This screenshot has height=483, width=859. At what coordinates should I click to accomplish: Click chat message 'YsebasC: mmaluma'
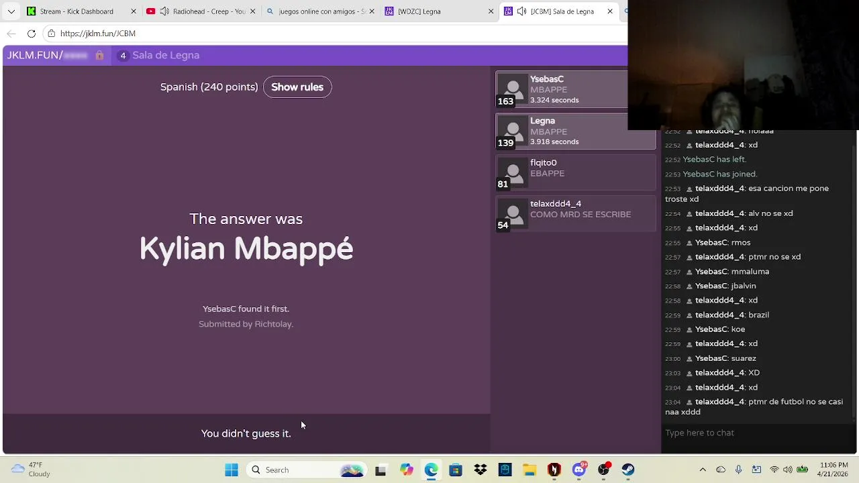tap(731, 272)
